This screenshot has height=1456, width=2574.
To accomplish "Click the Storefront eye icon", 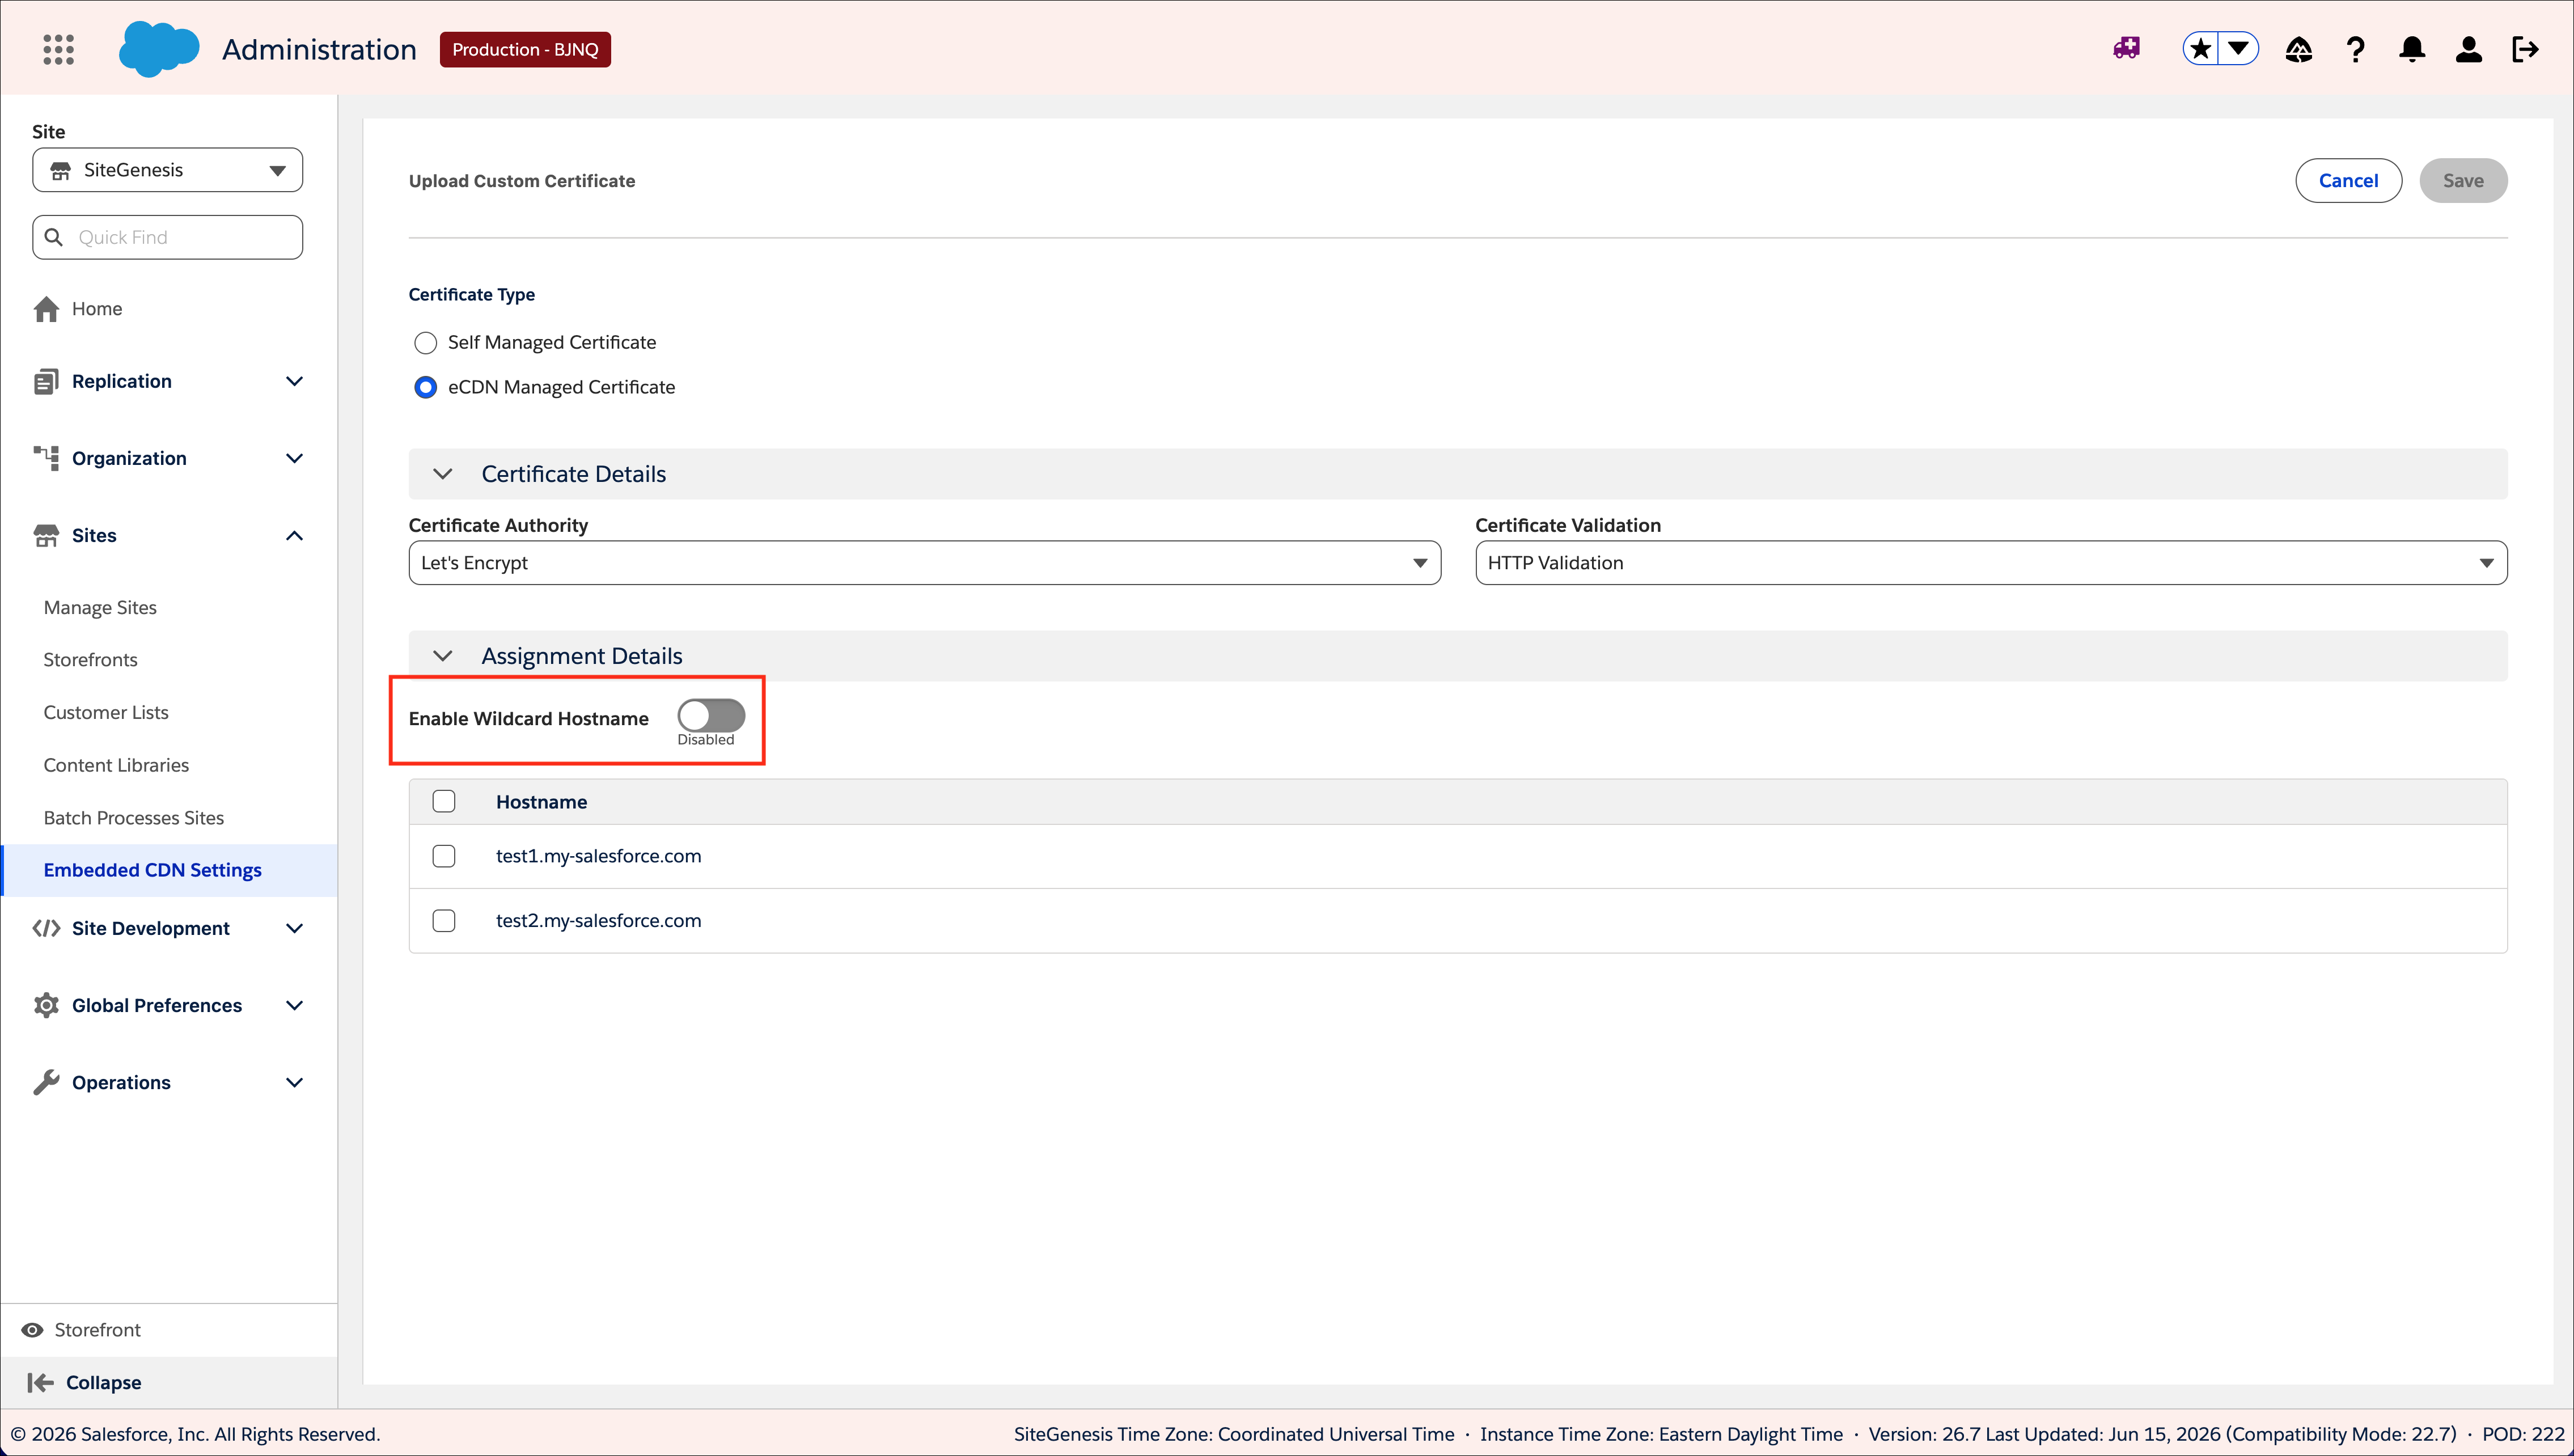I will [32, 1330].
